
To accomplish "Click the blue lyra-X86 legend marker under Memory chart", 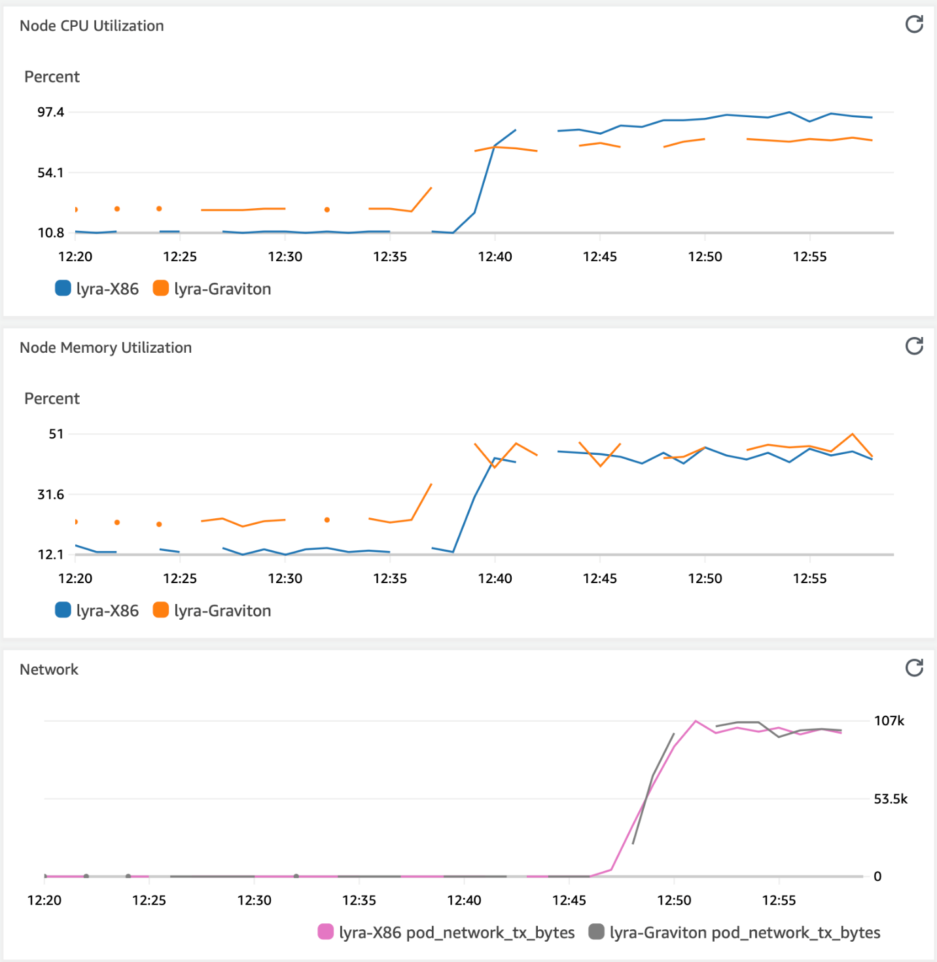I will [62, 610].
